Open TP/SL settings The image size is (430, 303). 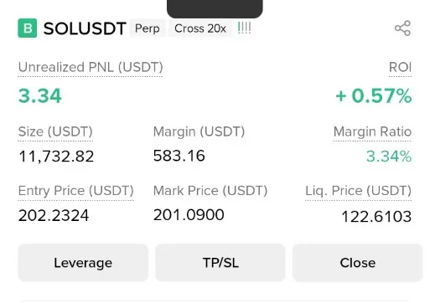tap(220, 263)
